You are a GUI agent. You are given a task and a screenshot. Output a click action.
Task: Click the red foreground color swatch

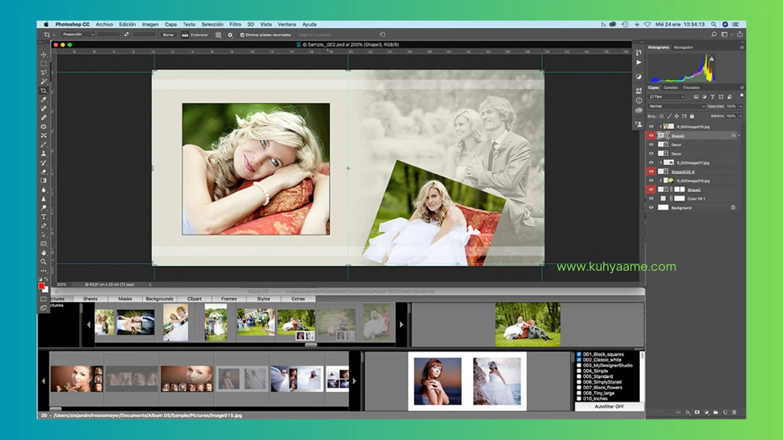click(x=42, y=286)
